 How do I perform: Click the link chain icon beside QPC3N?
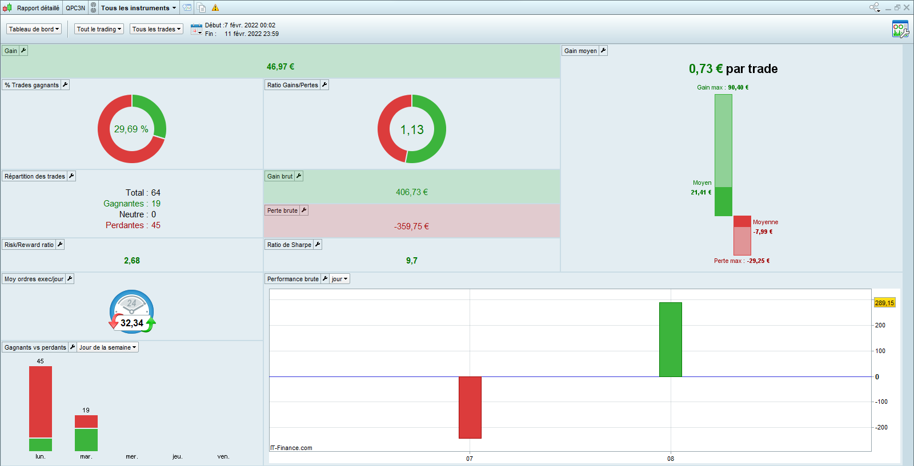(94, 8)
